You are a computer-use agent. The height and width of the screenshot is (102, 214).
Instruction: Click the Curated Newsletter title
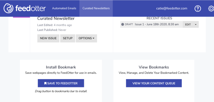56,19
